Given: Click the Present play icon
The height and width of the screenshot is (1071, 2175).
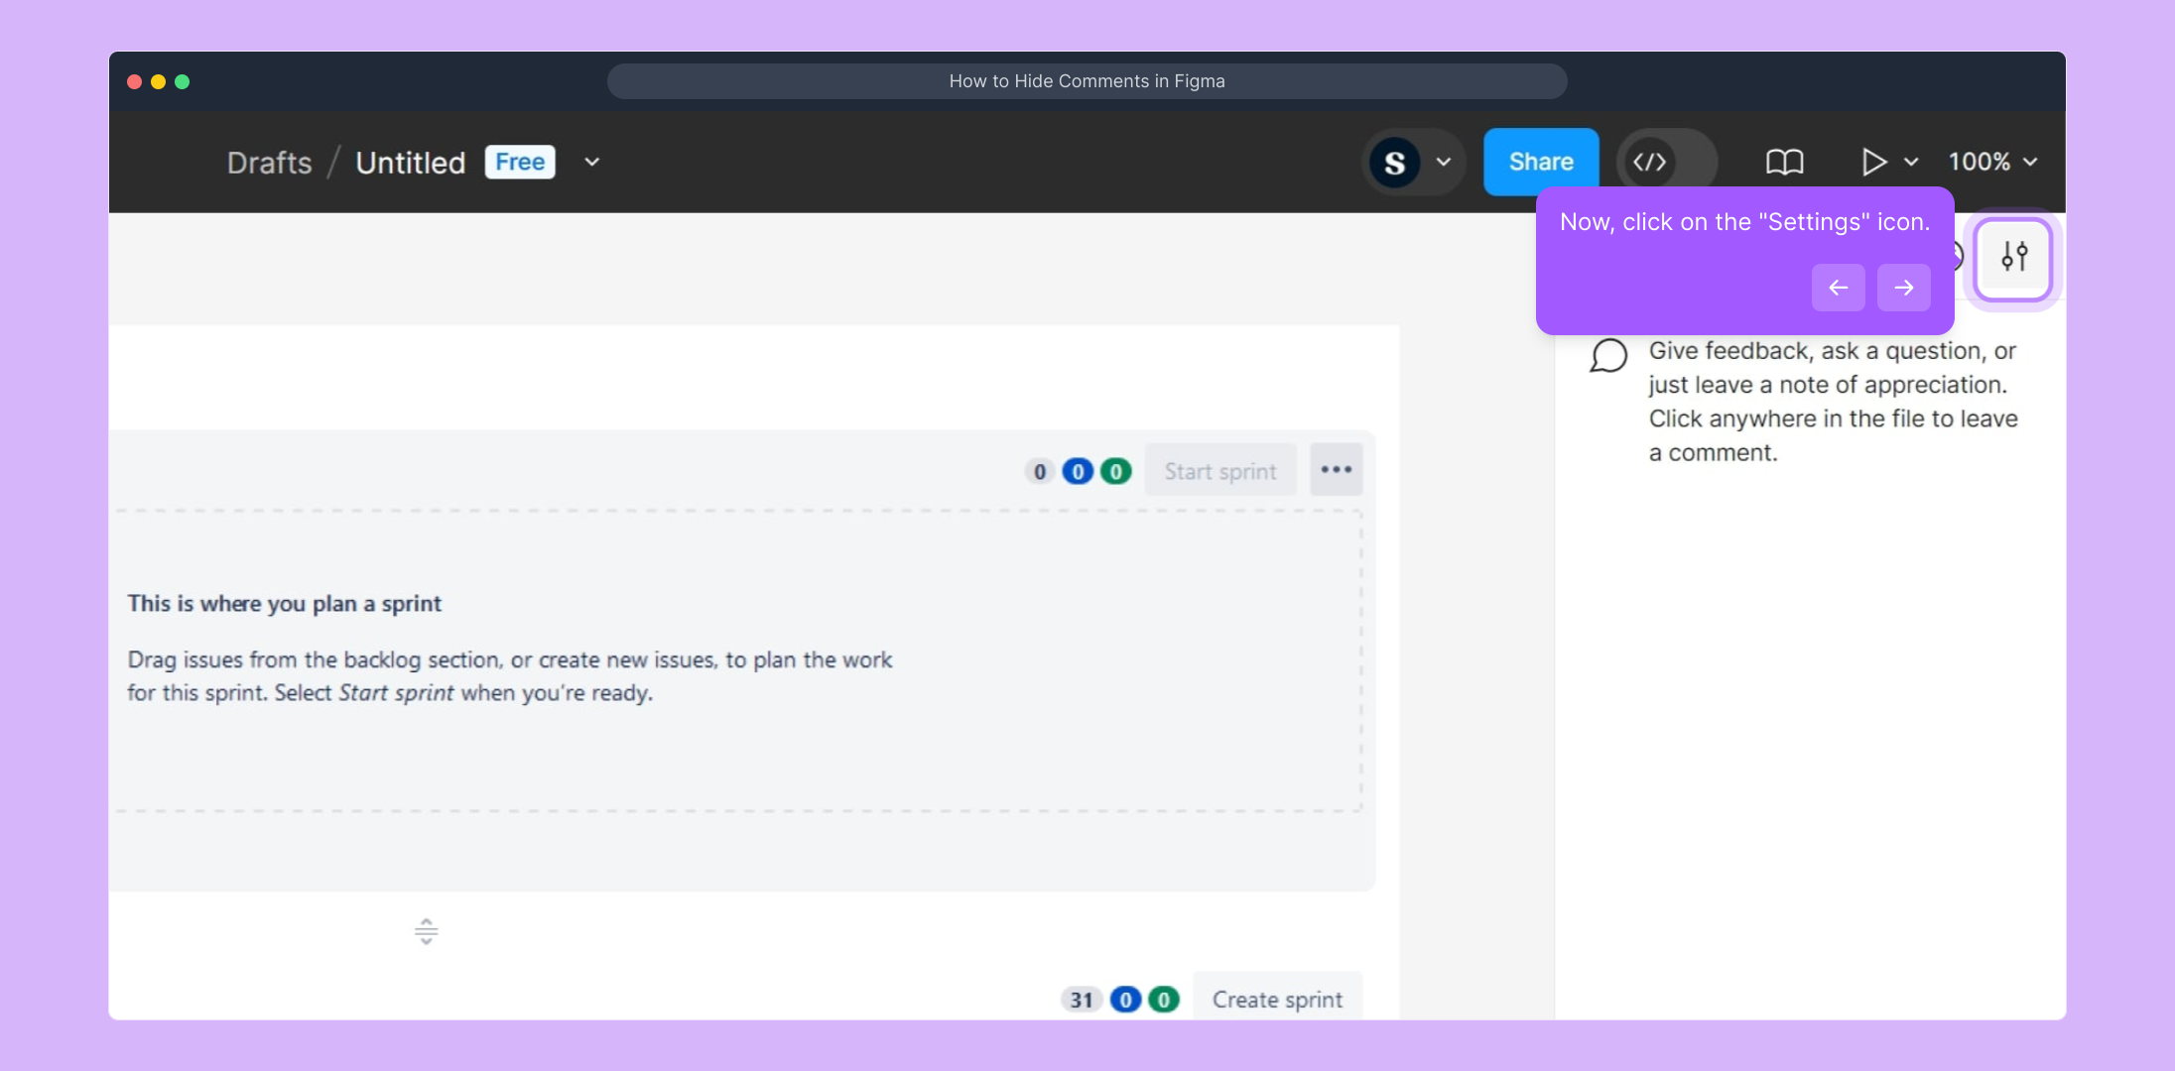Looking at the screenshot, I should click(1872, 162).
